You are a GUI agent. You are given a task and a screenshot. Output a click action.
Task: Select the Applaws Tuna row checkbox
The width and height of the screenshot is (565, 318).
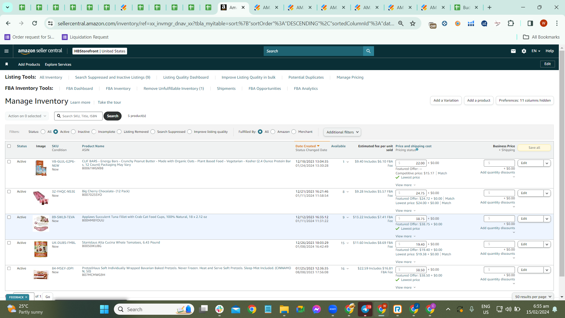tap(9, 217)
